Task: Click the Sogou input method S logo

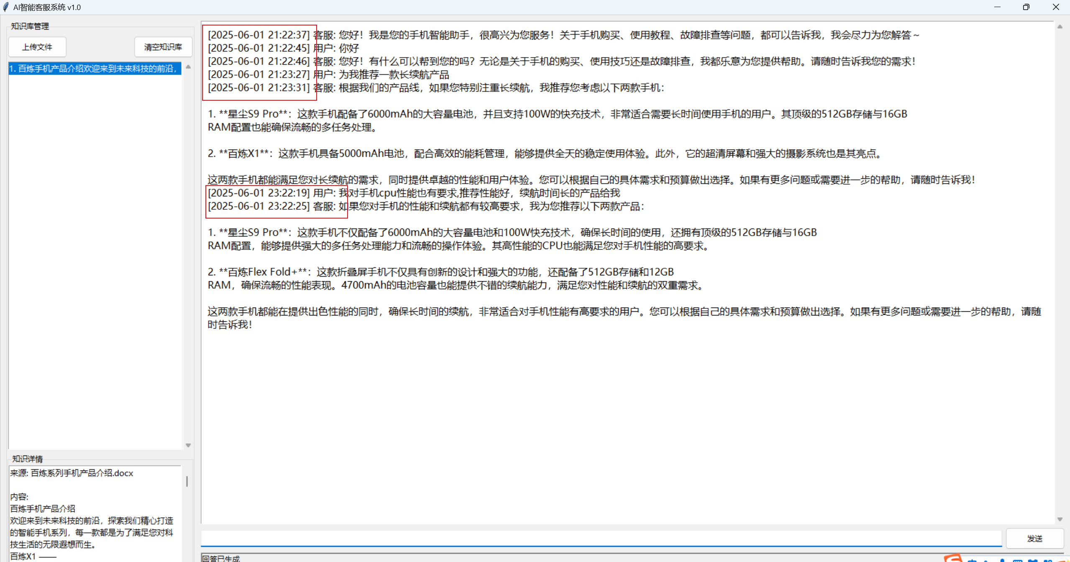Action: (953, 558)
